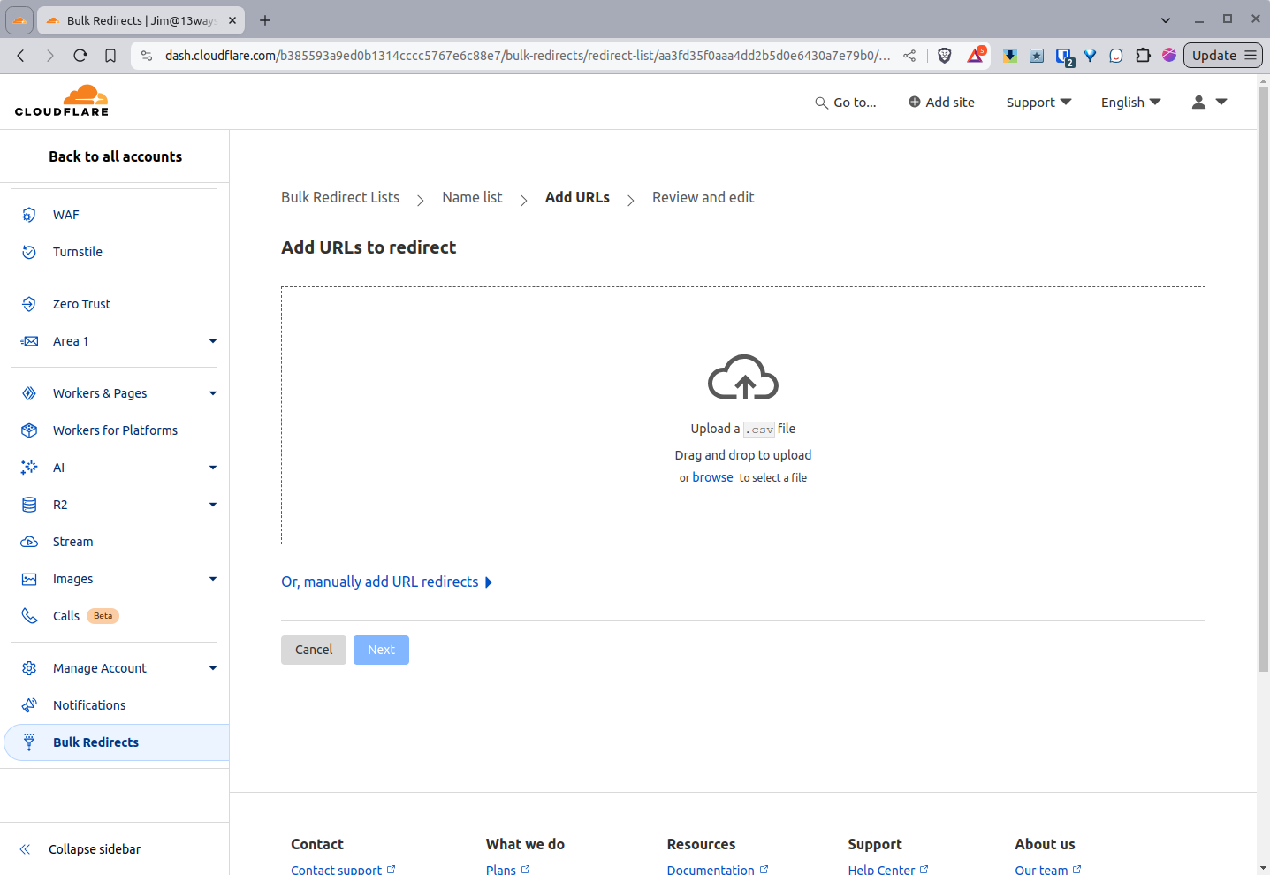Expand the R2 sidebar section

212,504
